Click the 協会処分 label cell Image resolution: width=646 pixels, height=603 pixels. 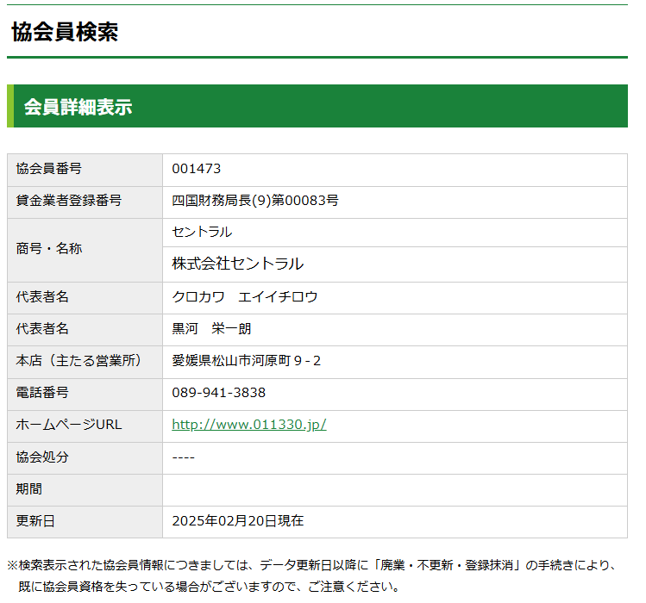(x=42, y=457)
